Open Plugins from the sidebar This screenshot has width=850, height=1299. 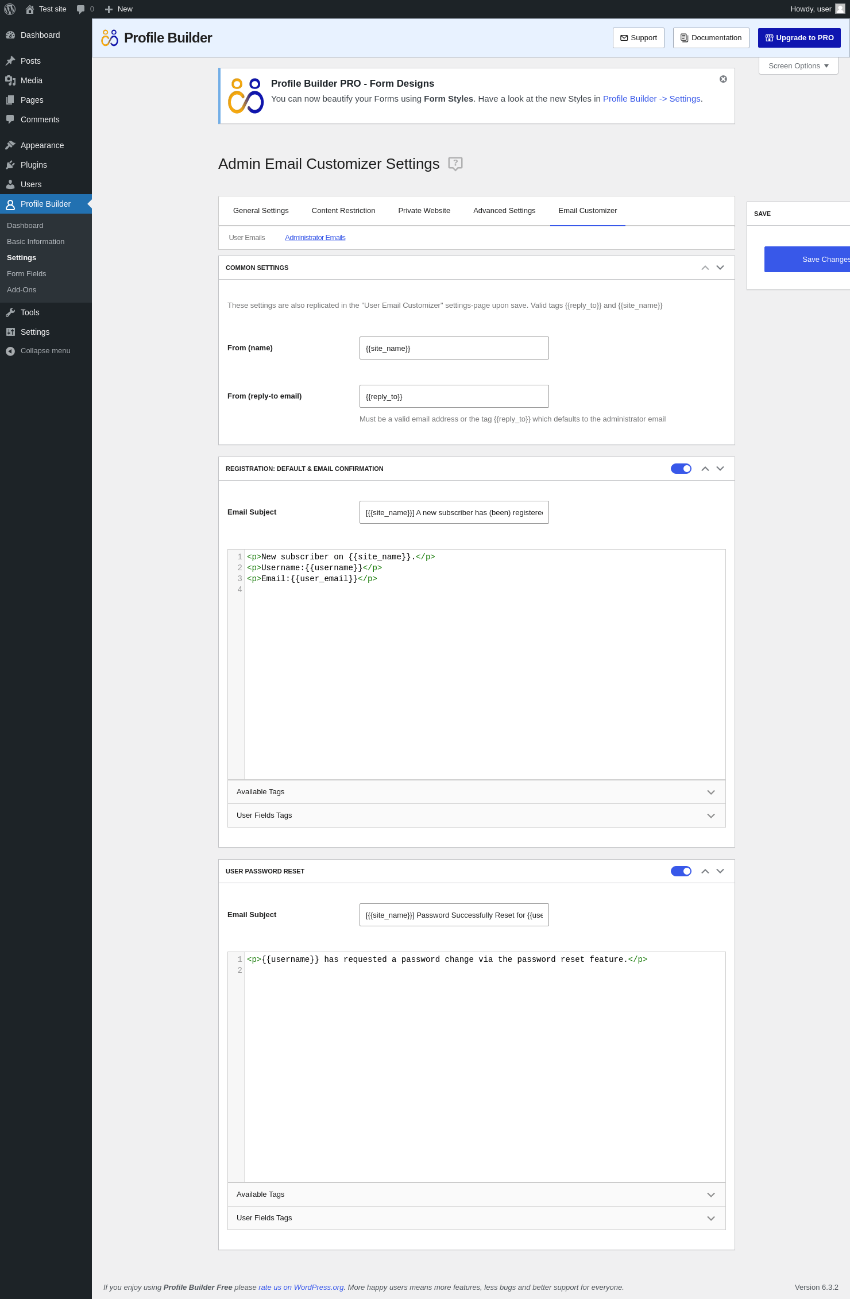click(x=33, y=165)
